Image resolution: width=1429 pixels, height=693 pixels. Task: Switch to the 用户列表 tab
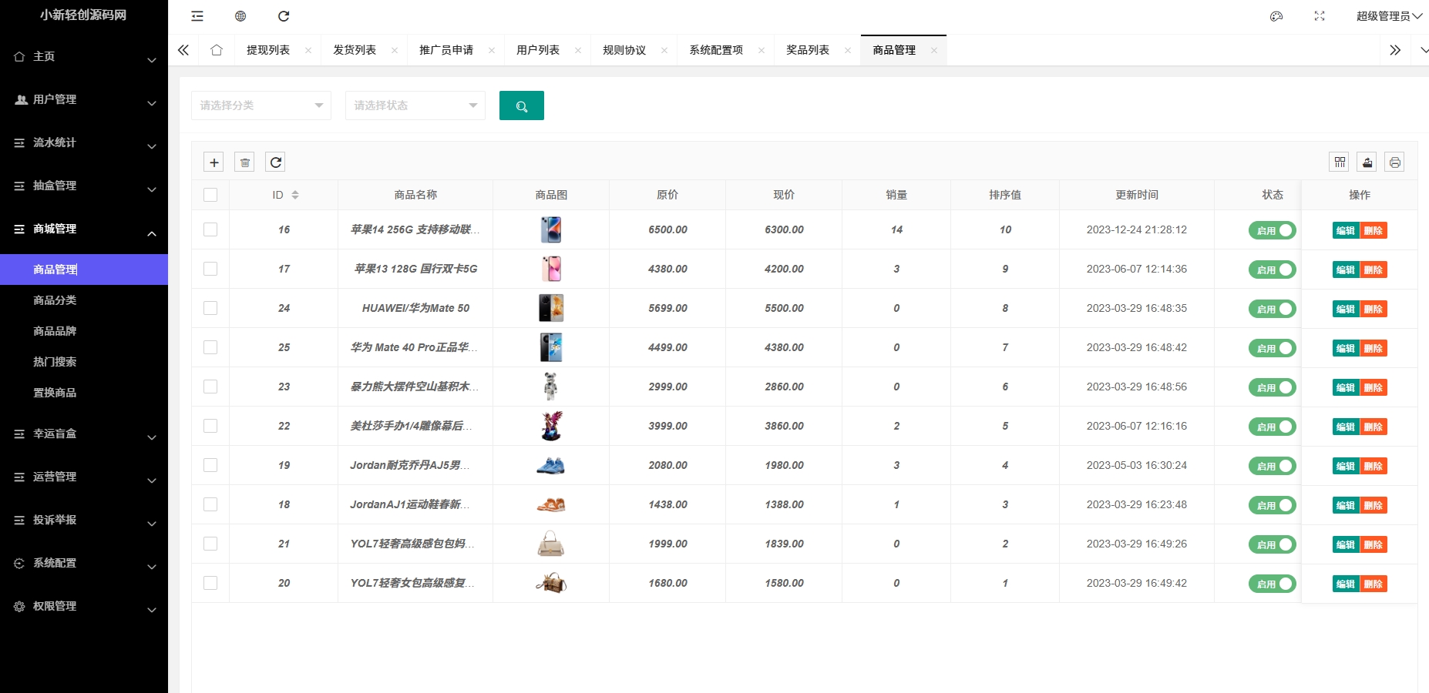538,50
